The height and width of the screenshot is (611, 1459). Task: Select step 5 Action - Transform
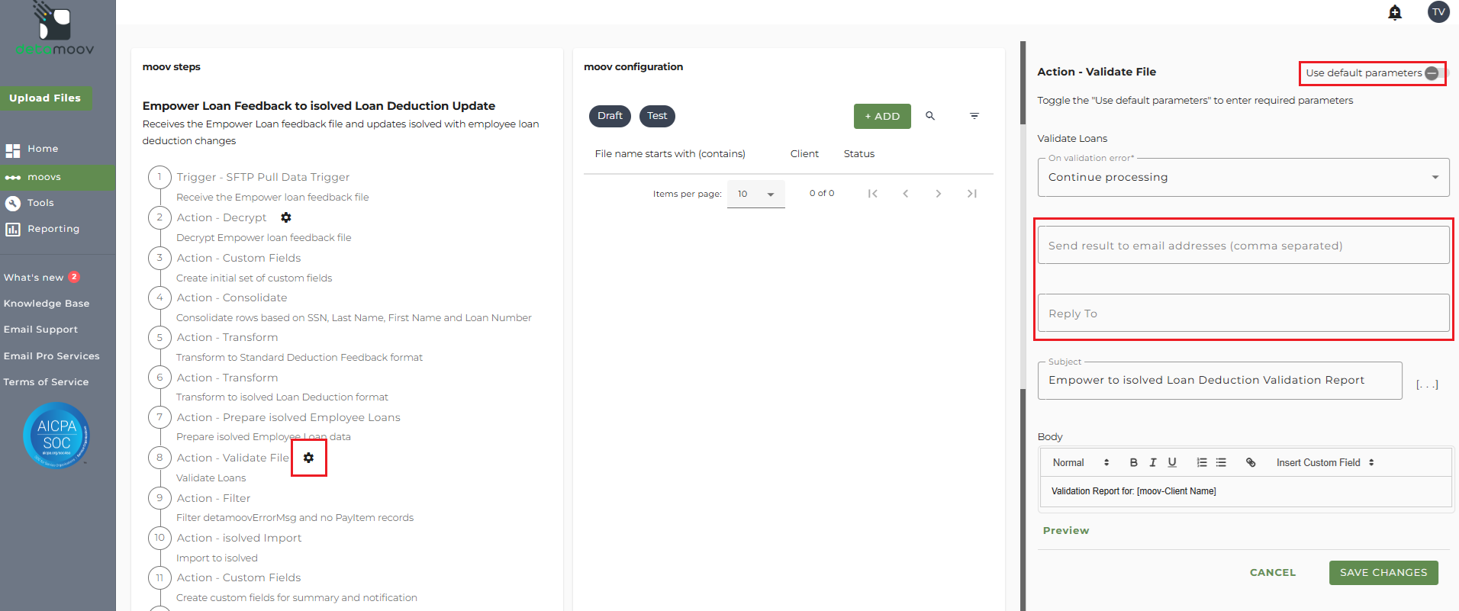coord(227,337)
